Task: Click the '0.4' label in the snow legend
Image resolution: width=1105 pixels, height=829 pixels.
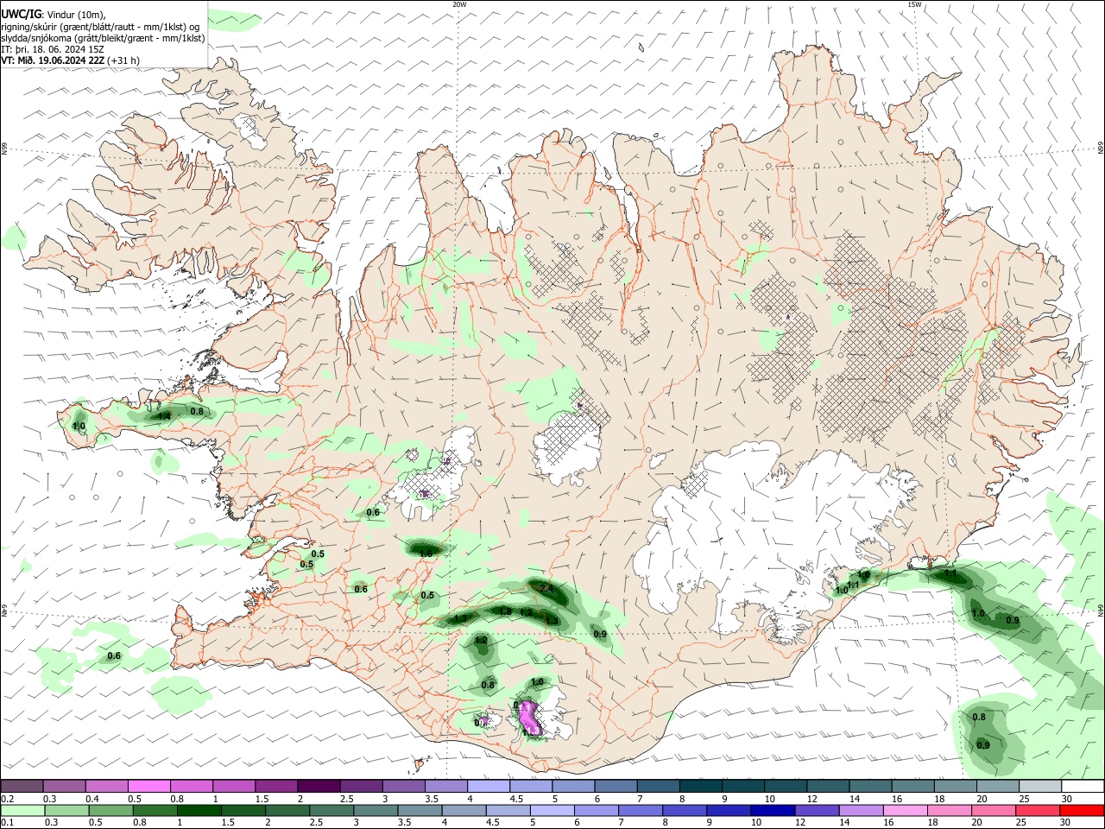Action: coord(92,799)
